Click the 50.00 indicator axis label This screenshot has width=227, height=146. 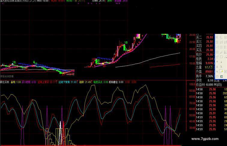pyautogui.click(x=192, y=115)
